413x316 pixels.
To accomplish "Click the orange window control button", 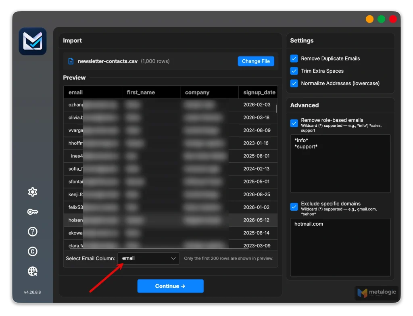I will tap(369, 19).
